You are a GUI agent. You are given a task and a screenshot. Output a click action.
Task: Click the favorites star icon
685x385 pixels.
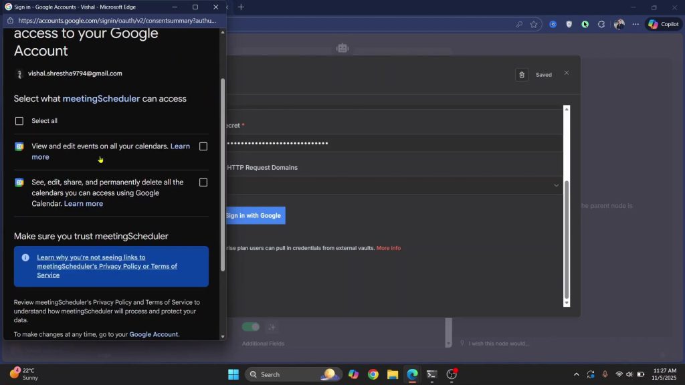534,24
